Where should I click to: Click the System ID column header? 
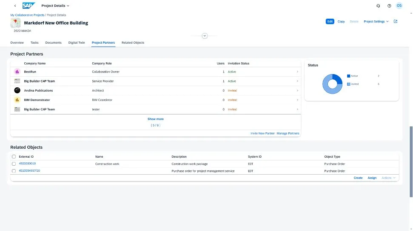click(255, 157)
